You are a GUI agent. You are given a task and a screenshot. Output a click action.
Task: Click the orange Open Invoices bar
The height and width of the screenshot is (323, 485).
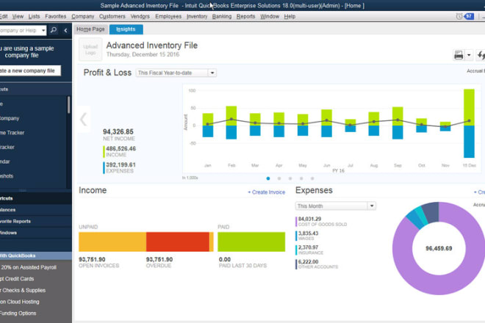(112, 242)
